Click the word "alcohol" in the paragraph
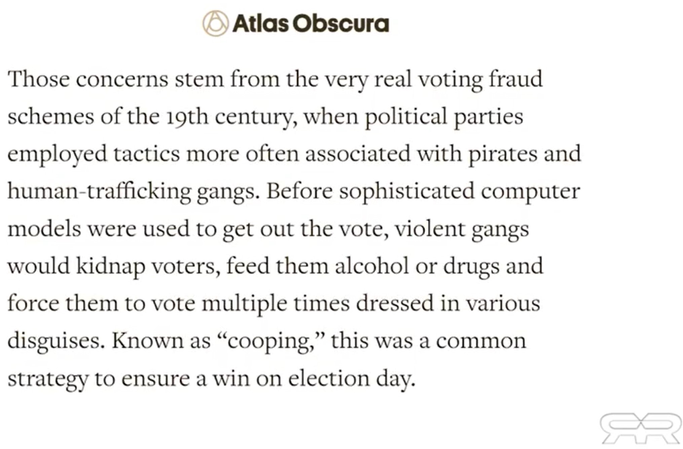Screen dimensions: 683x449 click(x=372, y=266)
